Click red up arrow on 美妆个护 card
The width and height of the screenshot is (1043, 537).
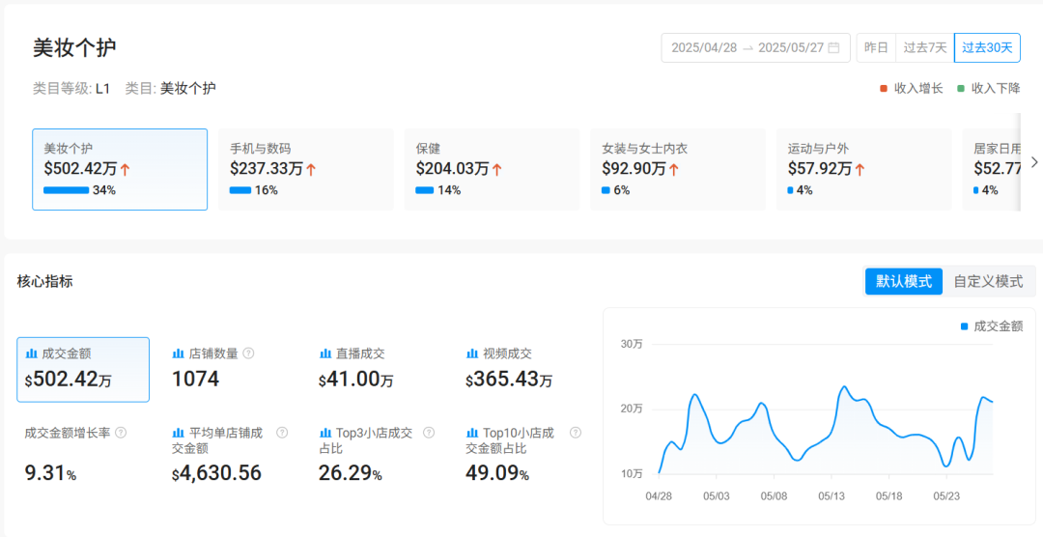(125, 170)
